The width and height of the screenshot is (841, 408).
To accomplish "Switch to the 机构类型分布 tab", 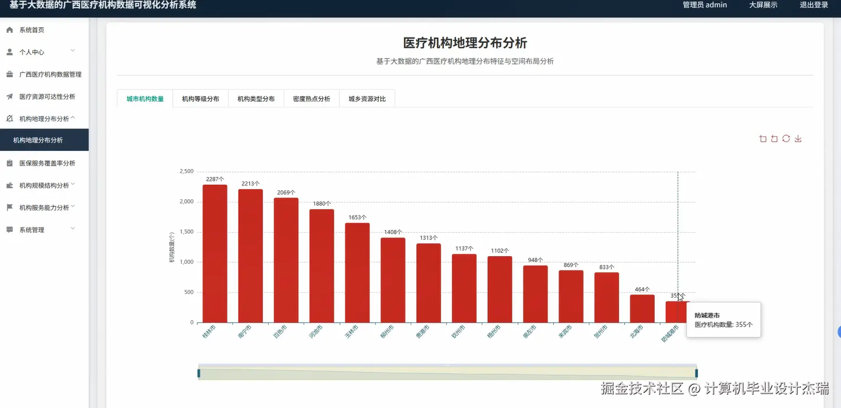I will (256, 99).
